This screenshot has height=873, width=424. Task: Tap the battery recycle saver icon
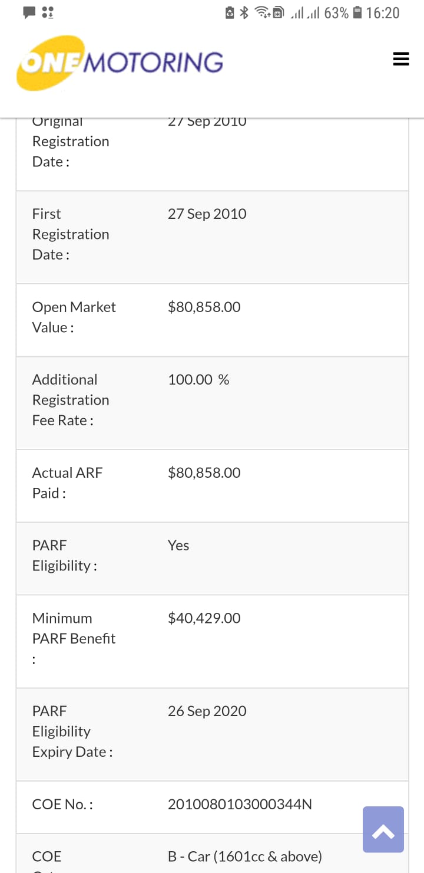click(231, 12)
